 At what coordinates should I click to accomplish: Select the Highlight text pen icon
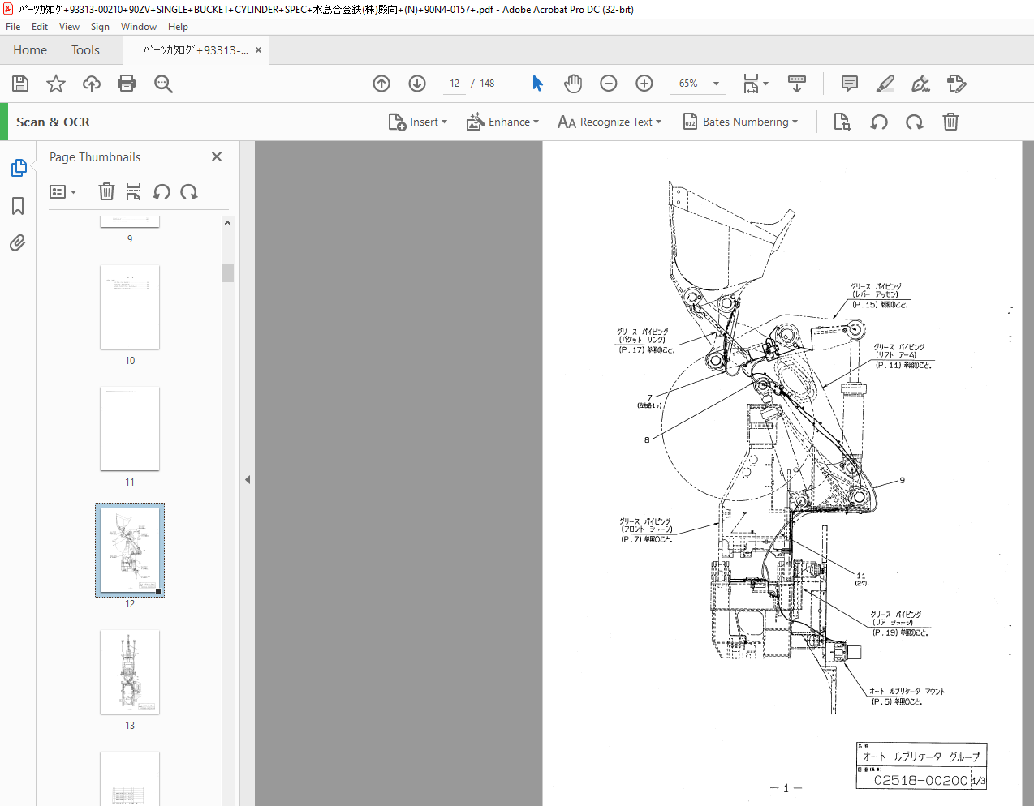[885, 84]
